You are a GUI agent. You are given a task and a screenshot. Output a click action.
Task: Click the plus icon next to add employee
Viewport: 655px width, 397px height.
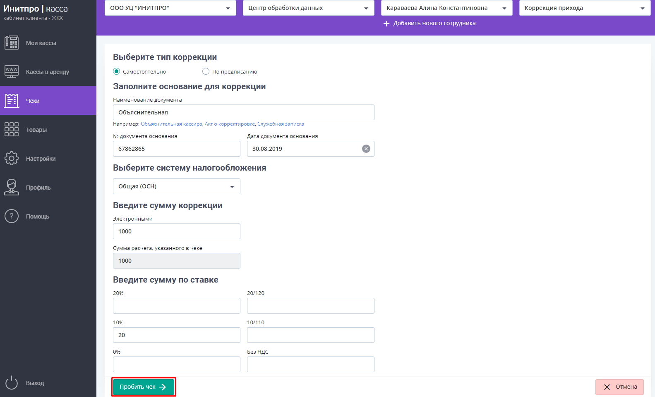tap(386, 24)
